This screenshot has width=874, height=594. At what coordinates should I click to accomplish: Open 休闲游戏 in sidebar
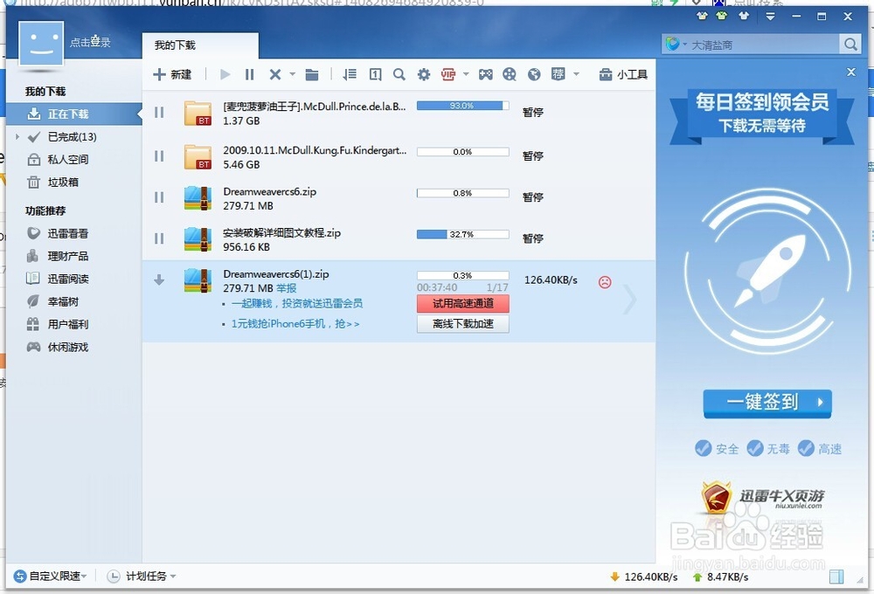click(x=58, y=347)
